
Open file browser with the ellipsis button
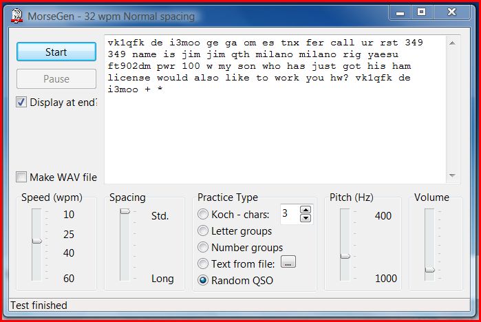coord(288,262)
